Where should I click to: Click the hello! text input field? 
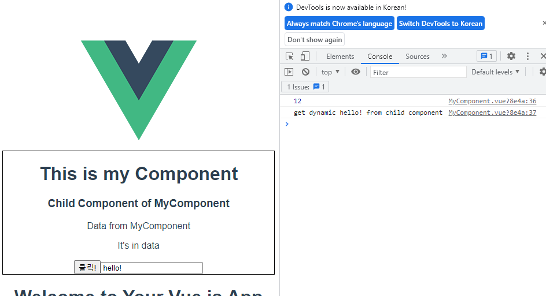152,268
